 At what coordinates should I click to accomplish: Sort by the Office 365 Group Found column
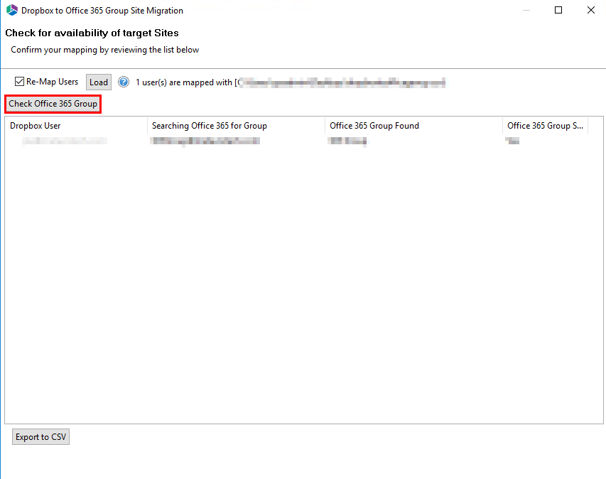(374, 126)
